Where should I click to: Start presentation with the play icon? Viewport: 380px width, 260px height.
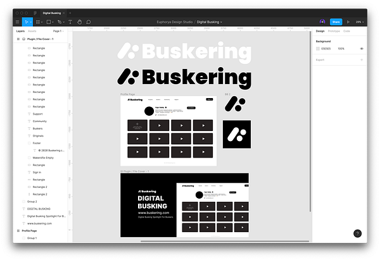click(348, 22)
